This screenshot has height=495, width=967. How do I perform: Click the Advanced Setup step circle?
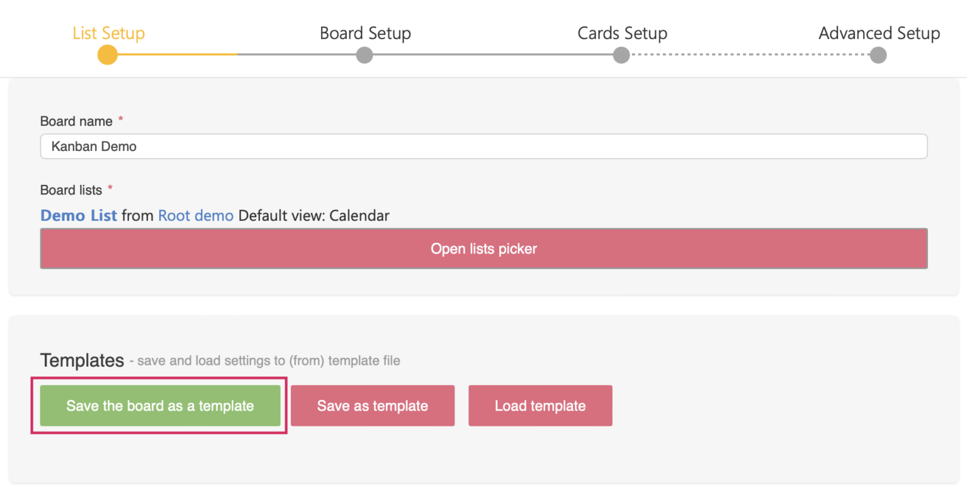click(878, 55)
